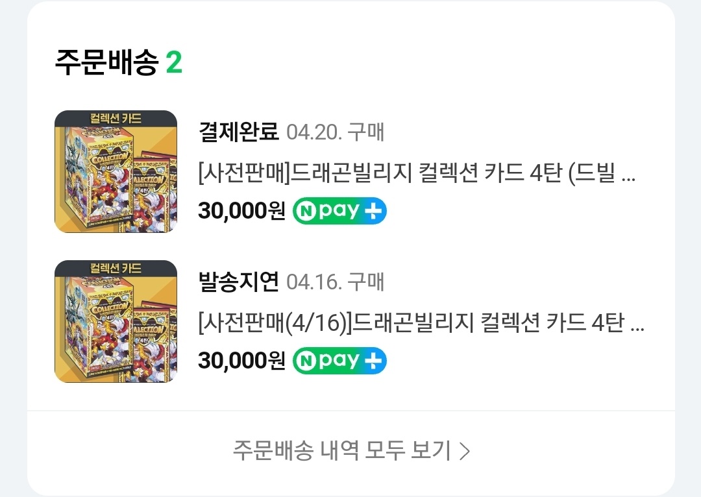
Task: Click the Npay plus badge on 04.20 order
Action: (339, 212)
